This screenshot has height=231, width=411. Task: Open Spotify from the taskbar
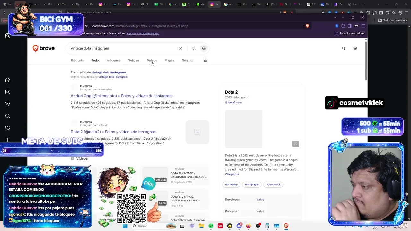(x=211, y=226)
